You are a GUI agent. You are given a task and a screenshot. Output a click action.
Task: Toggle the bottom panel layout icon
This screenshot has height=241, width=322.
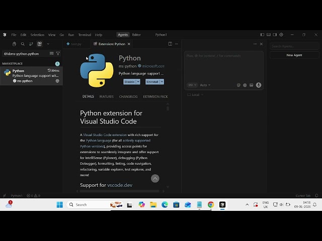coord(269,35)
